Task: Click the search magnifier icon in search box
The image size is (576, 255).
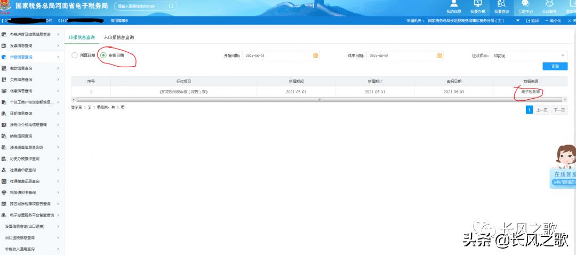Action: (x=171, y=6)
